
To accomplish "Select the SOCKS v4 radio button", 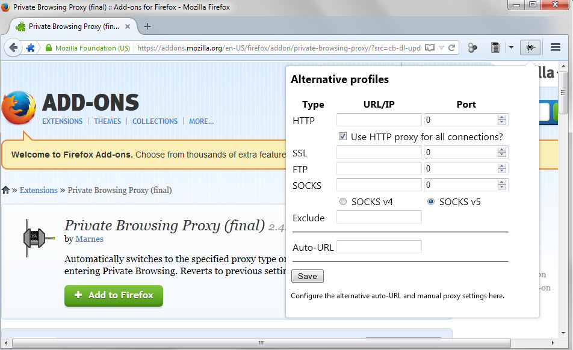I will (343, 201).
